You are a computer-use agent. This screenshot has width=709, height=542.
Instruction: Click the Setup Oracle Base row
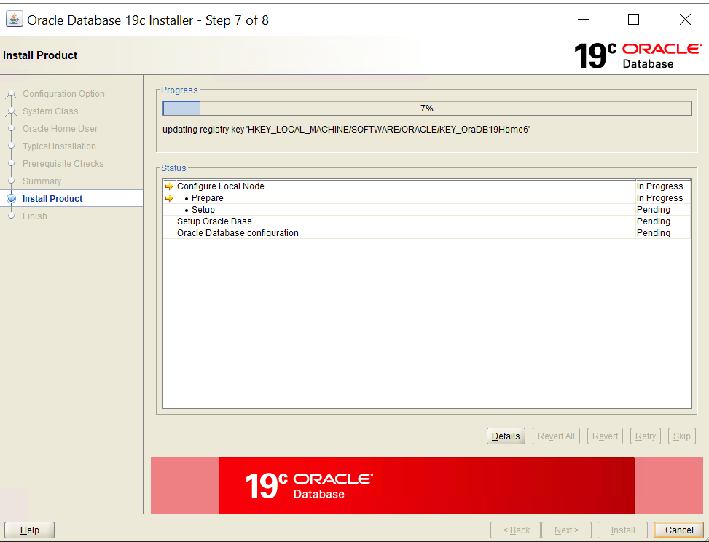(426, 221)
